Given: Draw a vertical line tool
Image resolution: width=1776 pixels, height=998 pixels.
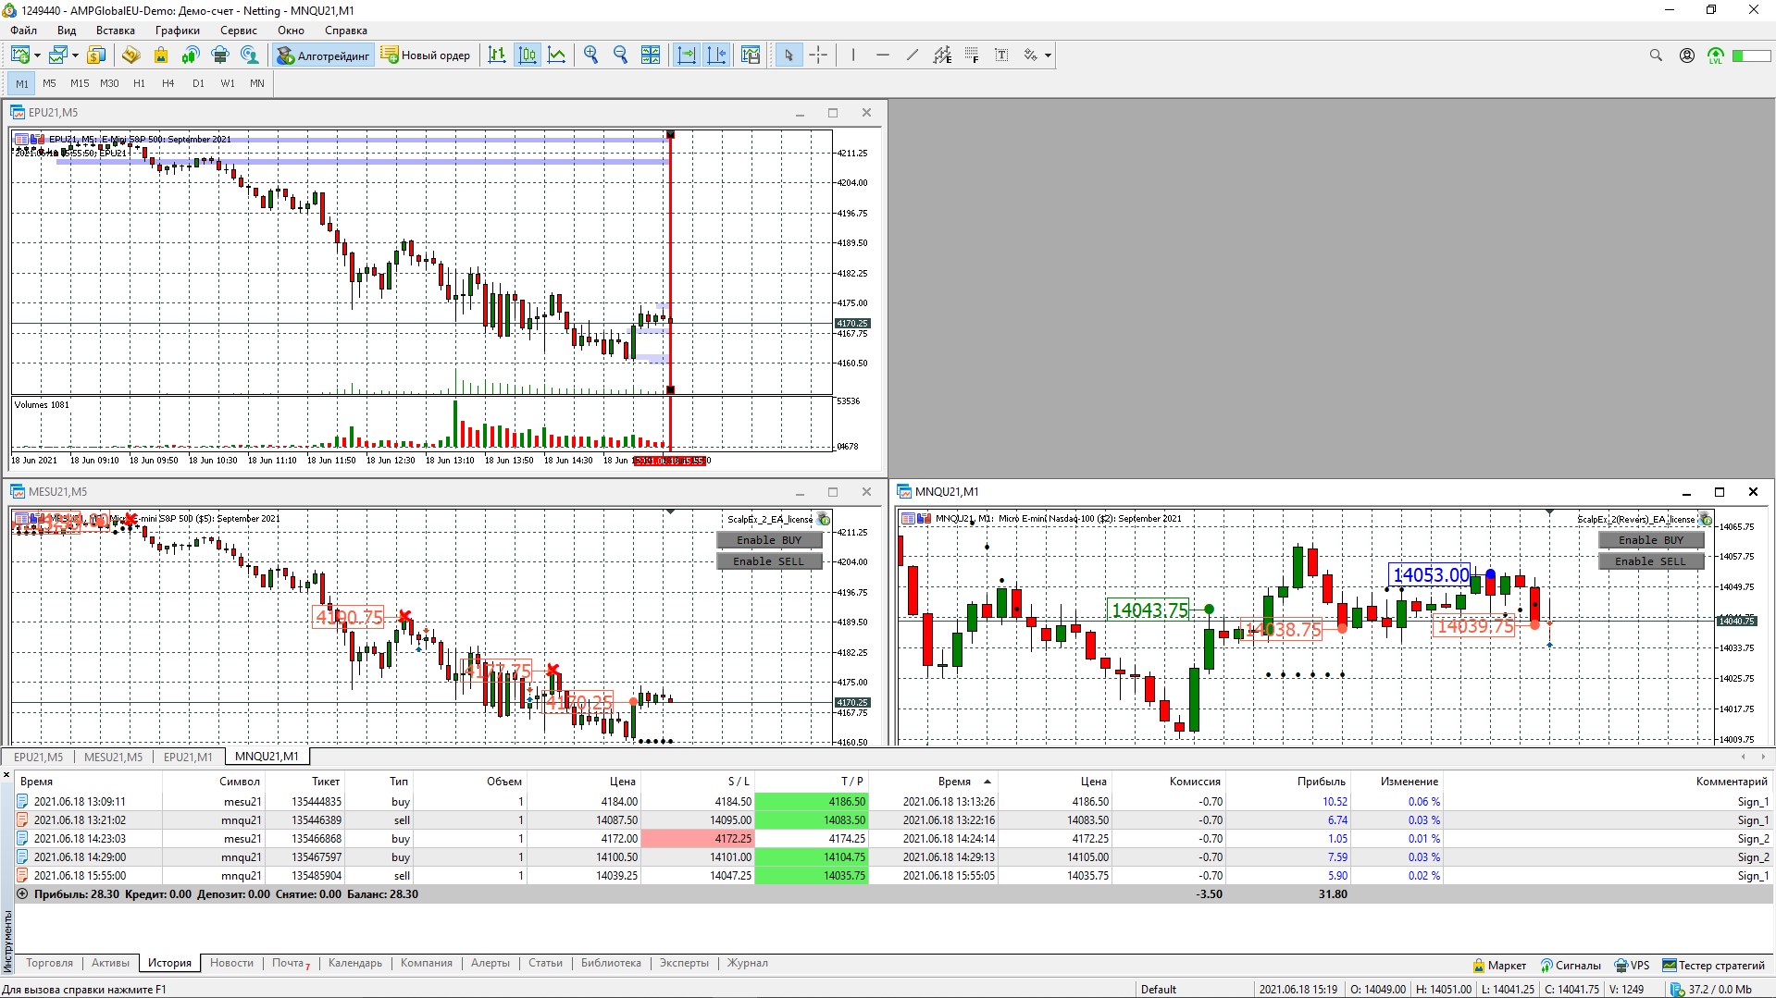Looking at the screenshot, I should [x=852, y=55].
